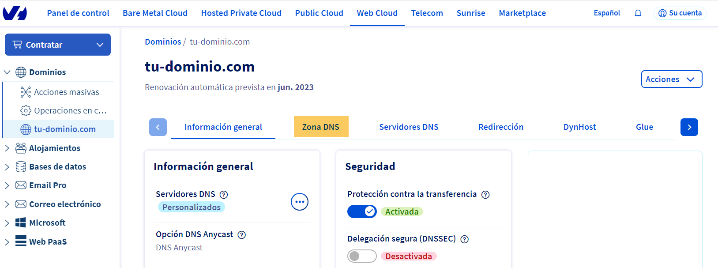Open the notifications bell
The image size is (718, 268).
[x=638, y=13]
